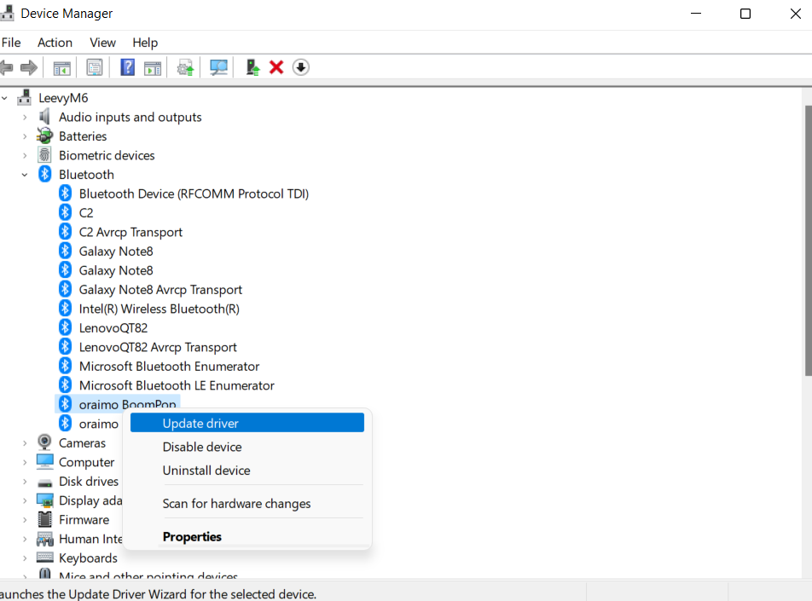Click the update device driver toolbar icon
Screen dimensions: 812x601
coord(252,67)
